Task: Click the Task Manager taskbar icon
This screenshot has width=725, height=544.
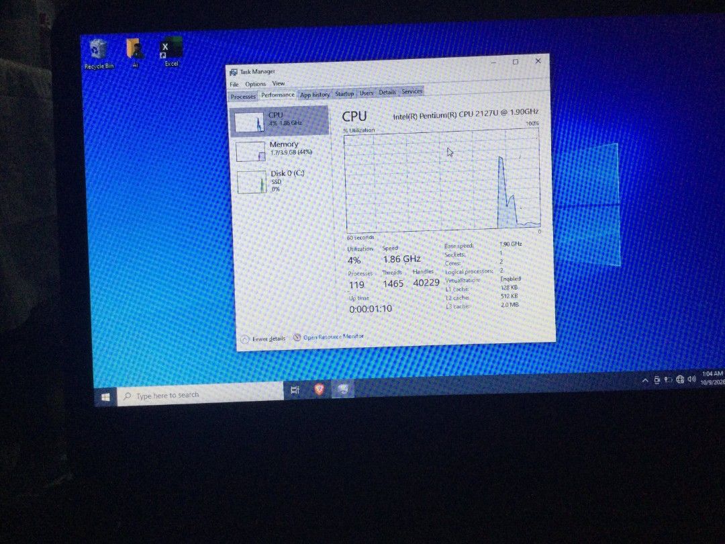Action: click(342, 389)
